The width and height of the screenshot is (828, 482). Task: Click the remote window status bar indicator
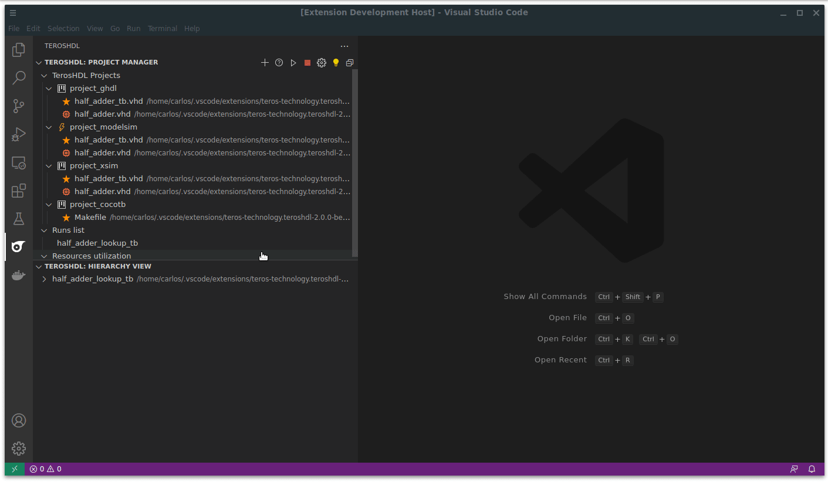tap(15, 469)
